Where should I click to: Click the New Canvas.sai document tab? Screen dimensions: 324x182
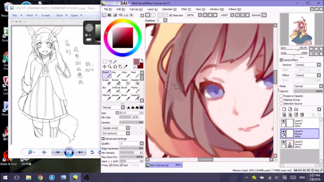164,165
